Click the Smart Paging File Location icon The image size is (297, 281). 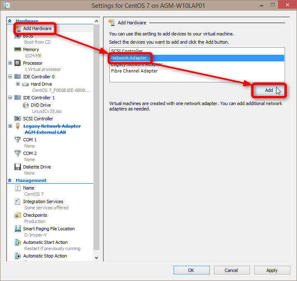pyautogui.click(x=18, y=229)
